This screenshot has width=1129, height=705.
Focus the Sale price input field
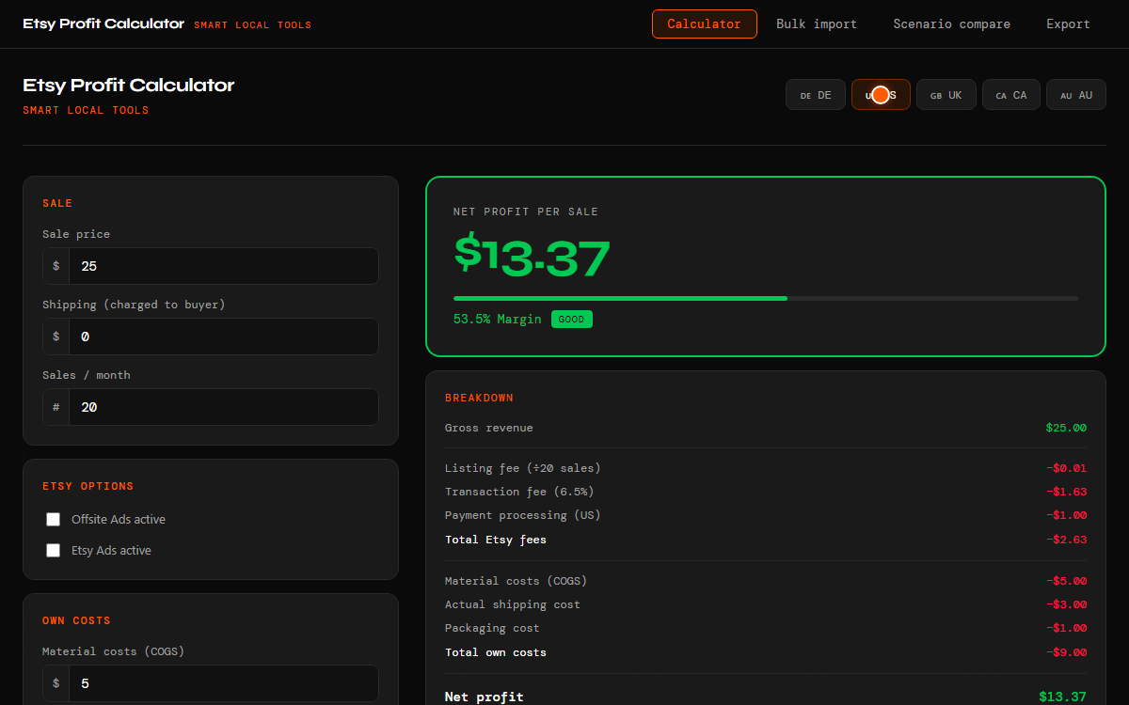tap(224, 266)
